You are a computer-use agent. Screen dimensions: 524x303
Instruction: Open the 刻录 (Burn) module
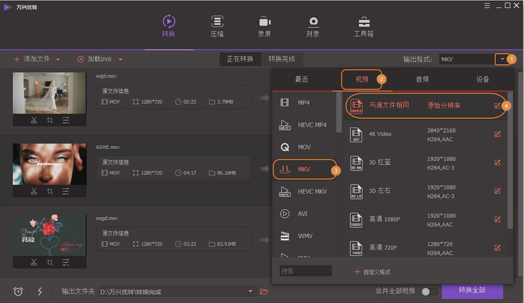point(313,26)
